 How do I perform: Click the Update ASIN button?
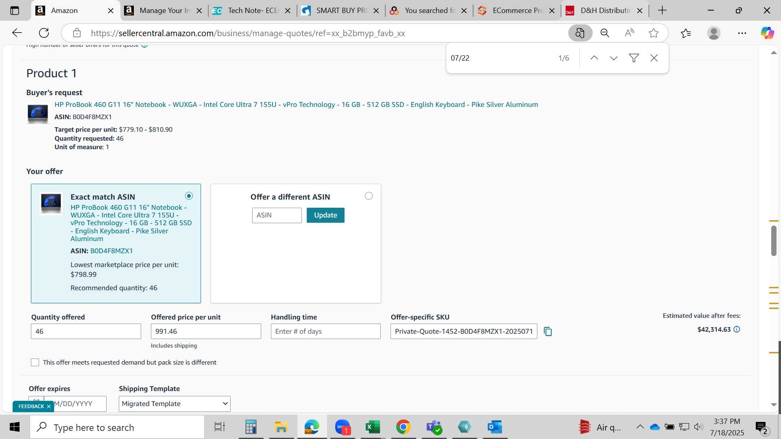[325, 215]
